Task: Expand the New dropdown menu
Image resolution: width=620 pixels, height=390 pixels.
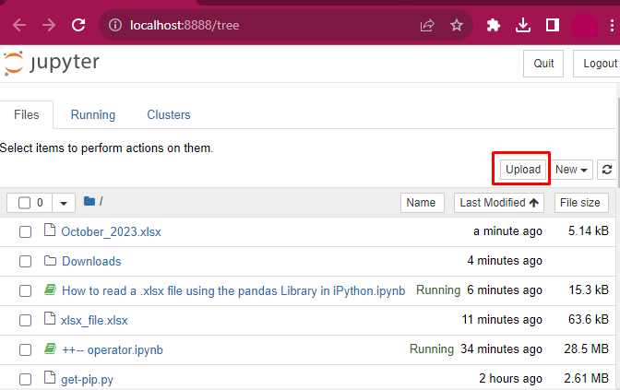Action: pyautogui.click(x=571, y=170)
